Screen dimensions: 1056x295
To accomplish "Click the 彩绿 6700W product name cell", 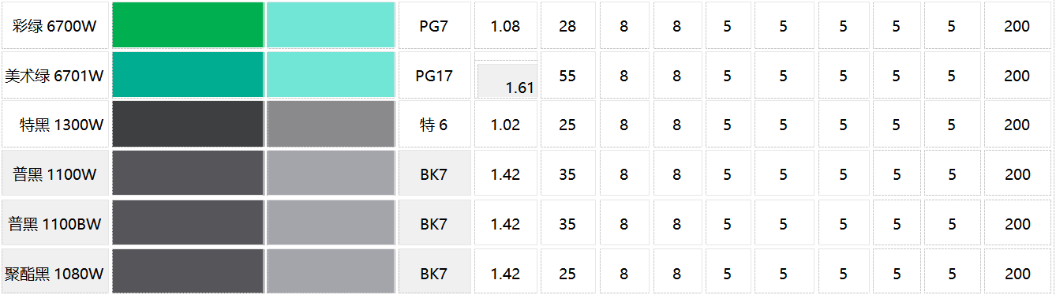I will click(x=55, y=25).
